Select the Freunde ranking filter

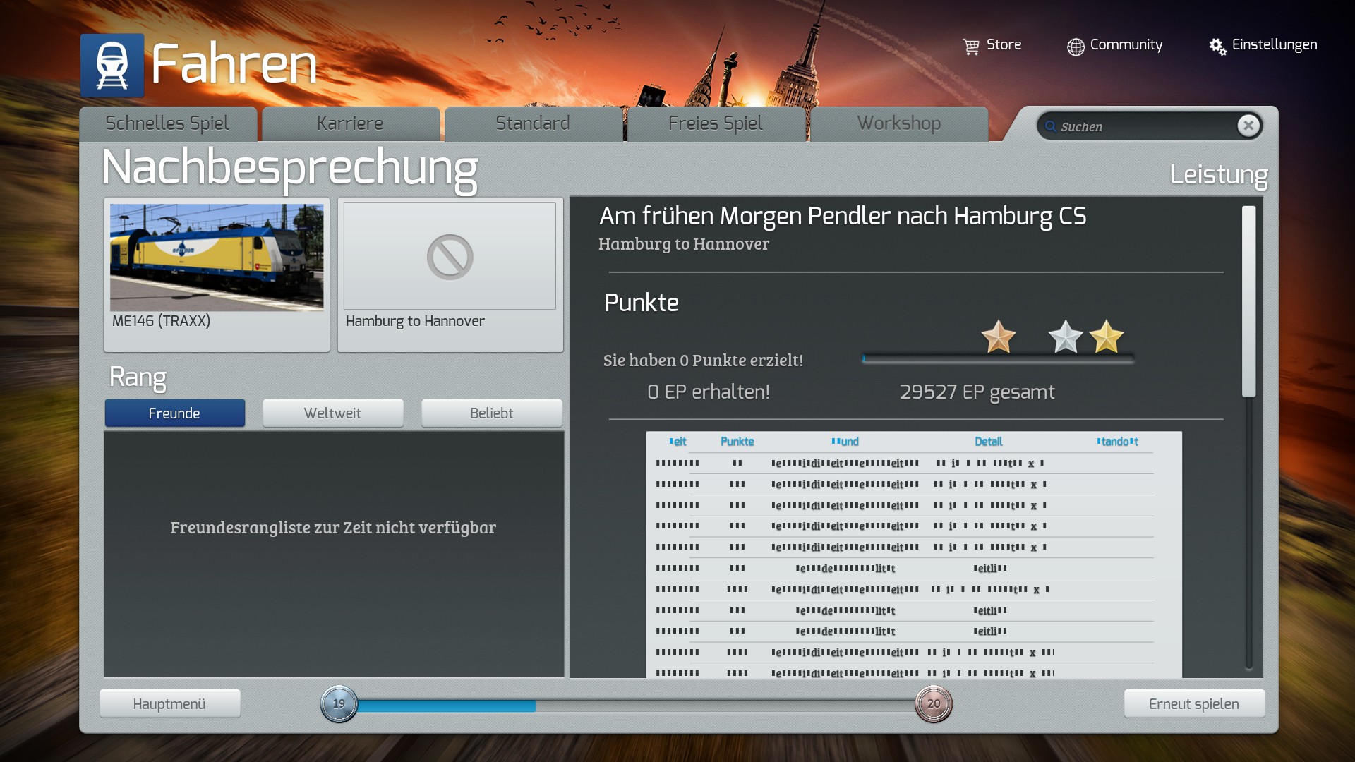click(174, 413)
